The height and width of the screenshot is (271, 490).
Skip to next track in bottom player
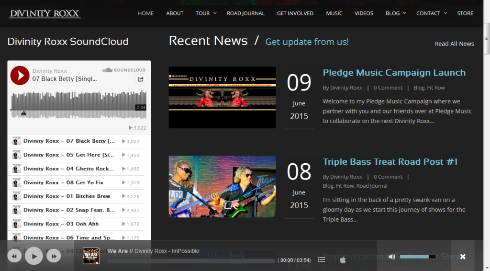pyautogui.click(x=54, y=256)
